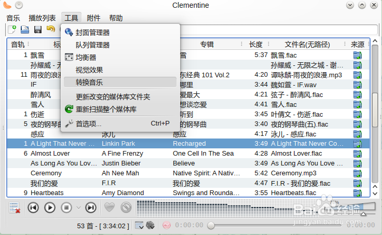Viewport: 382px width, 235px height.
Task: Create a new playlist with the toolbar icon
Action: tap(12, 30)
